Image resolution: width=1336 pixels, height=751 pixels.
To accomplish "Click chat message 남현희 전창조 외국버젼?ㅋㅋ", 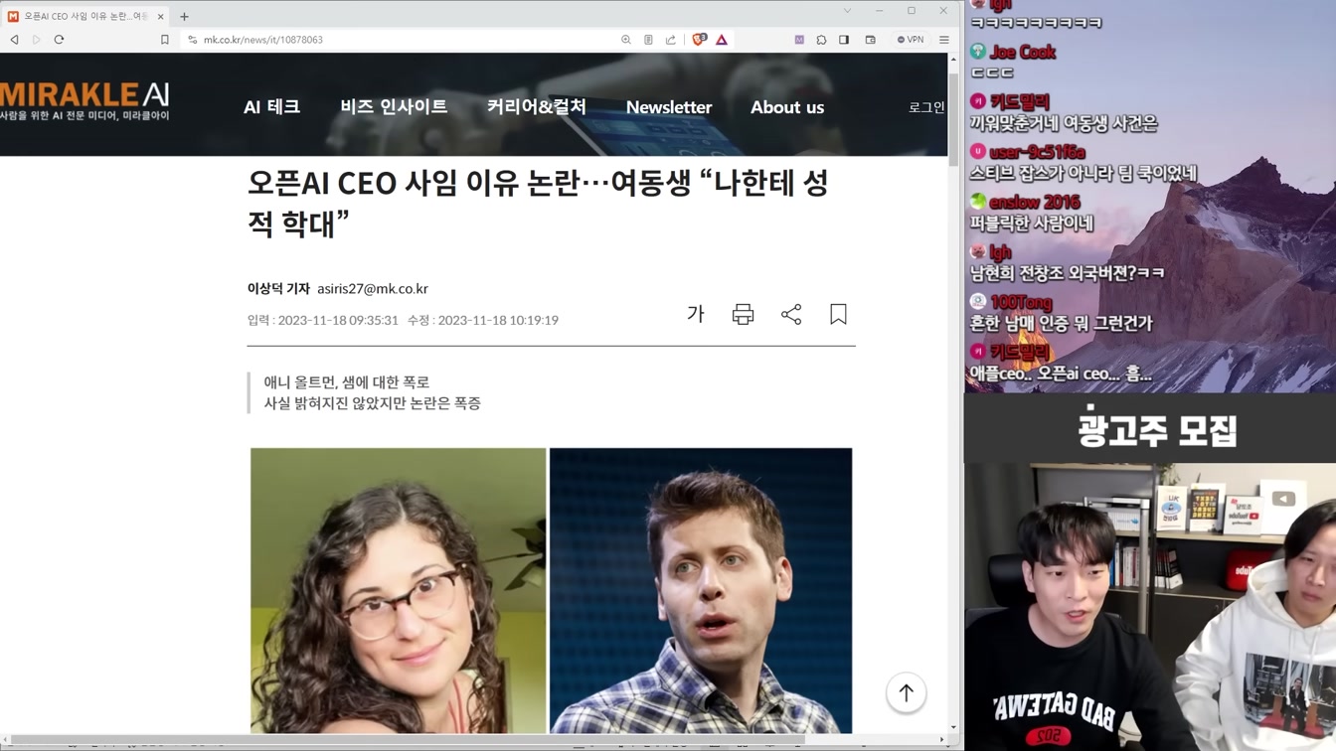I will [x=1067, y=273].
